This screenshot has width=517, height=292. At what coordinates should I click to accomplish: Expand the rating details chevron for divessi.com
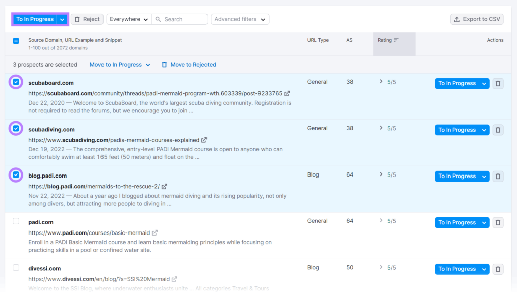381,267
